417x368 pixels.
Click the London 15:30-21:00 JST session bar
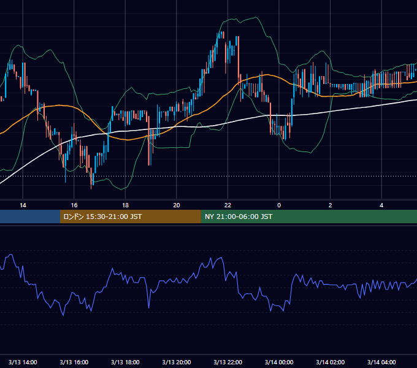tap(130, 217)
